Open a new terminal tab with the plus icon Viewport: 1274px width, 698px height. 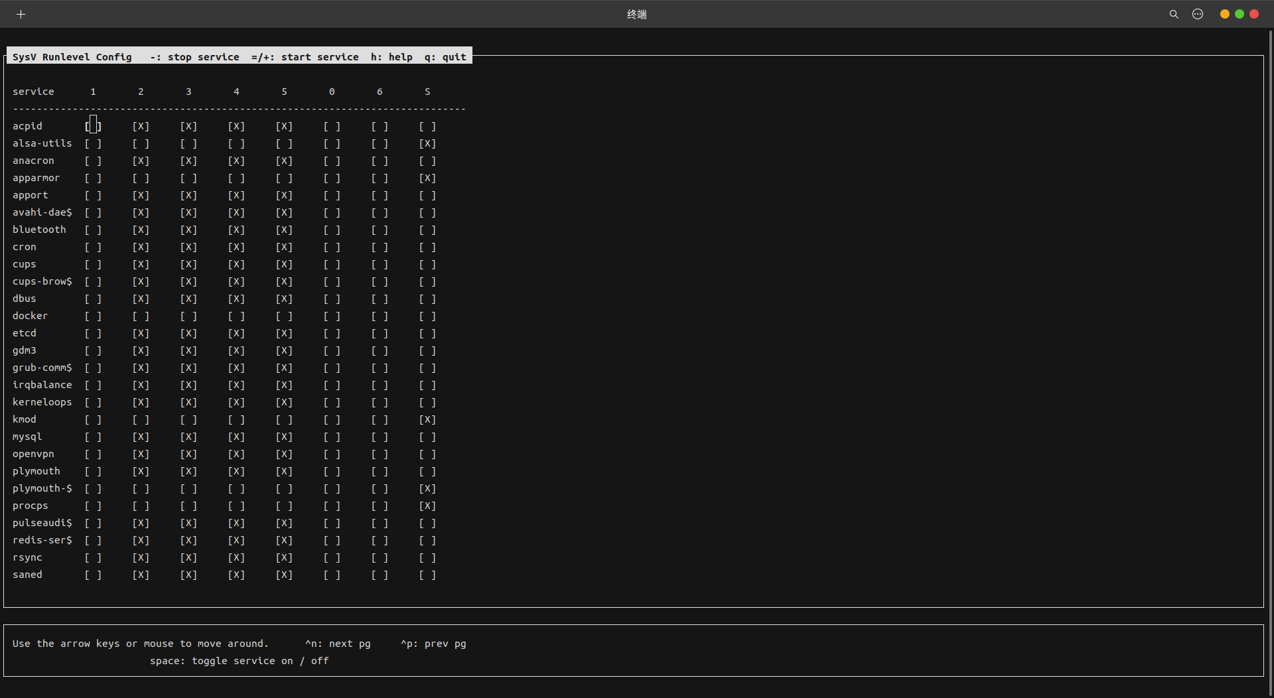21,14
